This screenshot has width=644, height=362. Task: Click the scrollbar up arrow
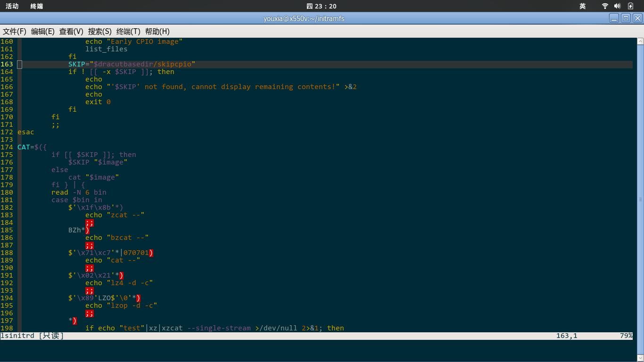pos(640,41)
